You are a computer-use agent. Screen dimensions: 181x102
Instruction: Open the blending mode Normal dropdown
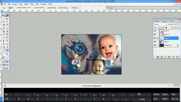pyautogui.click(x=160, y=24)
